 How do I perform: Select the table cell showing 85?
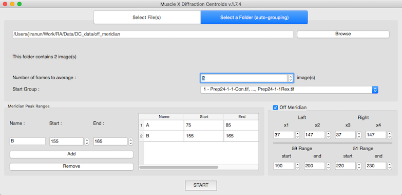click(241, 126)
